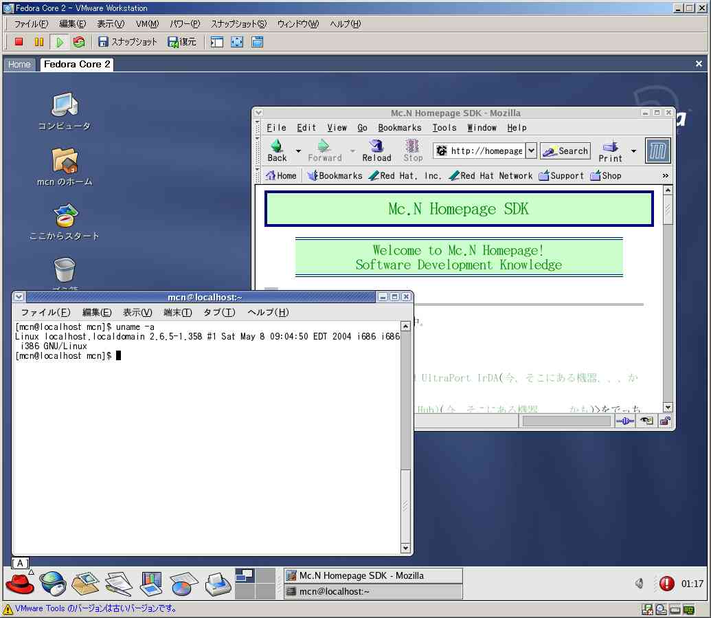
Task: Launch the web browser from the panel
Action: pos(53,584)
